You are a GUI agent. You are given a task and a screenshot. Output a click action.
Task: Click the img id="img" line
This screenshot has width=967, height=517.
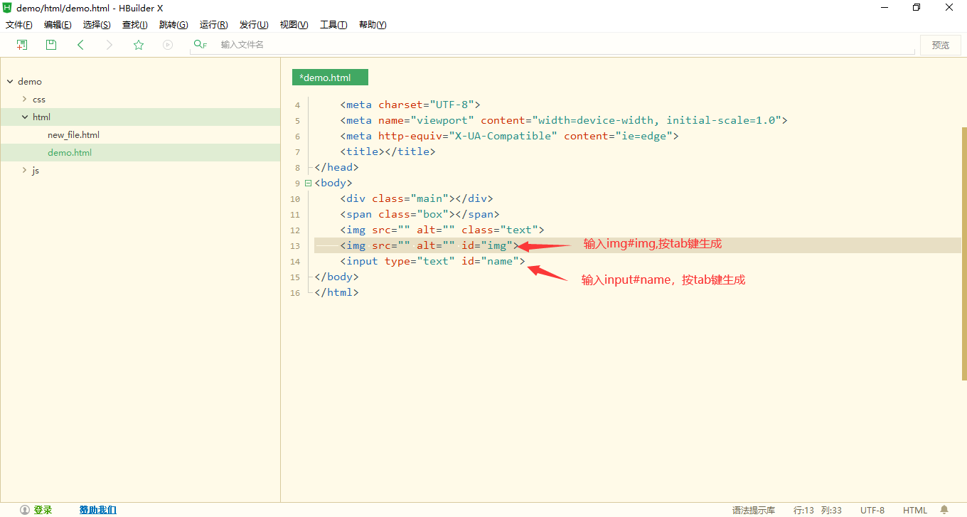click(429, 245)
